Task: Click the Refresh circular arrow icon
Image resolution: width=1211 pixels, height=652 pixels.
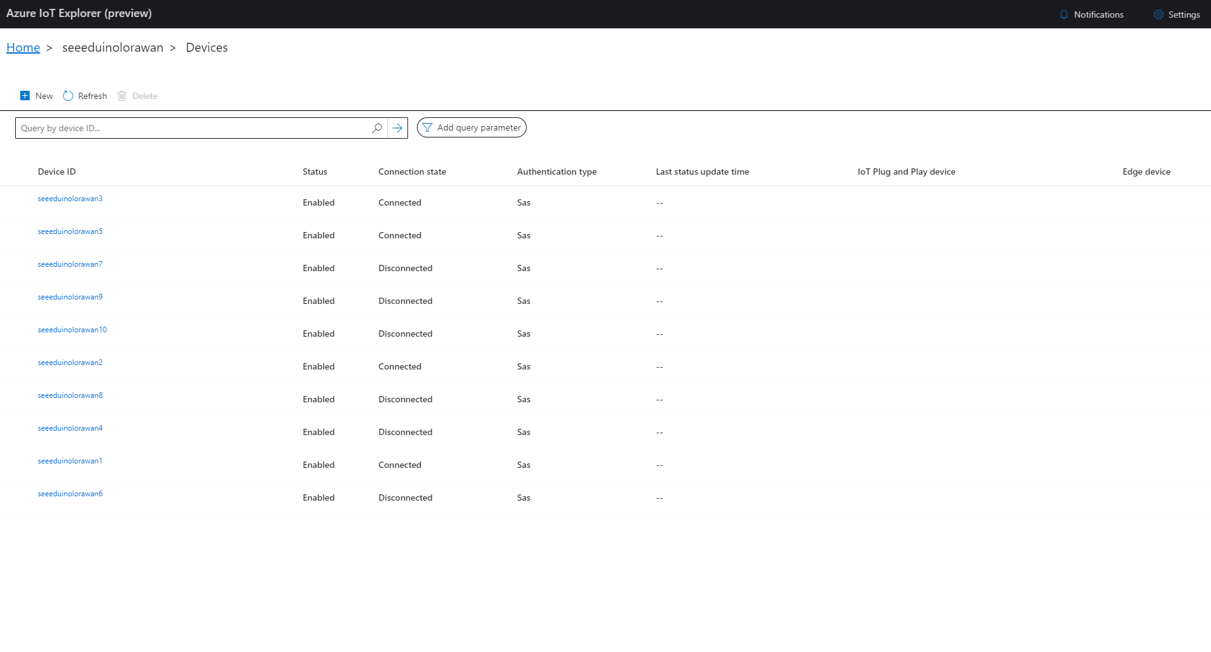Action: 68,96
